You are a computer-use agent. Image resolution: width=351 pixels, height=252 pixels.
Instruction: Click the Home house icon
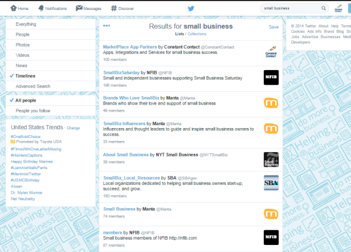point(13,8)
